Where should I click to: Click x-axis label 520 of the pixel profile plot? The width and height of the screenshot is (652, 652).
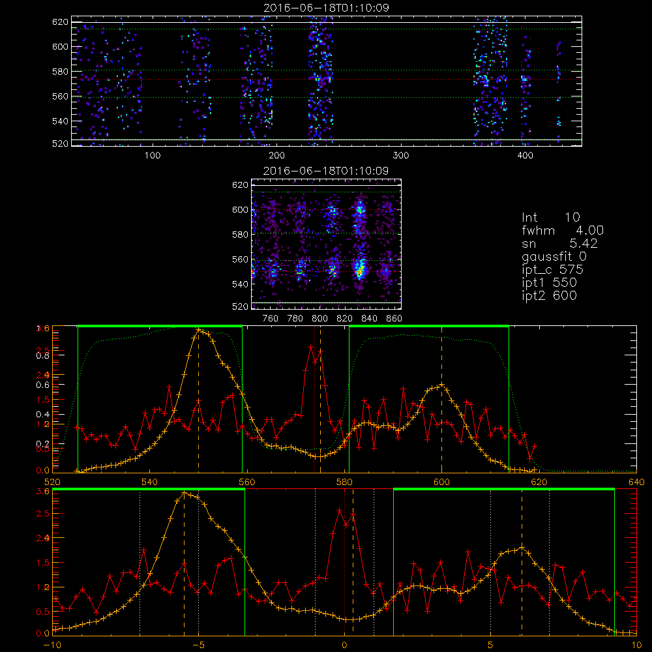[x=52, y=482]
